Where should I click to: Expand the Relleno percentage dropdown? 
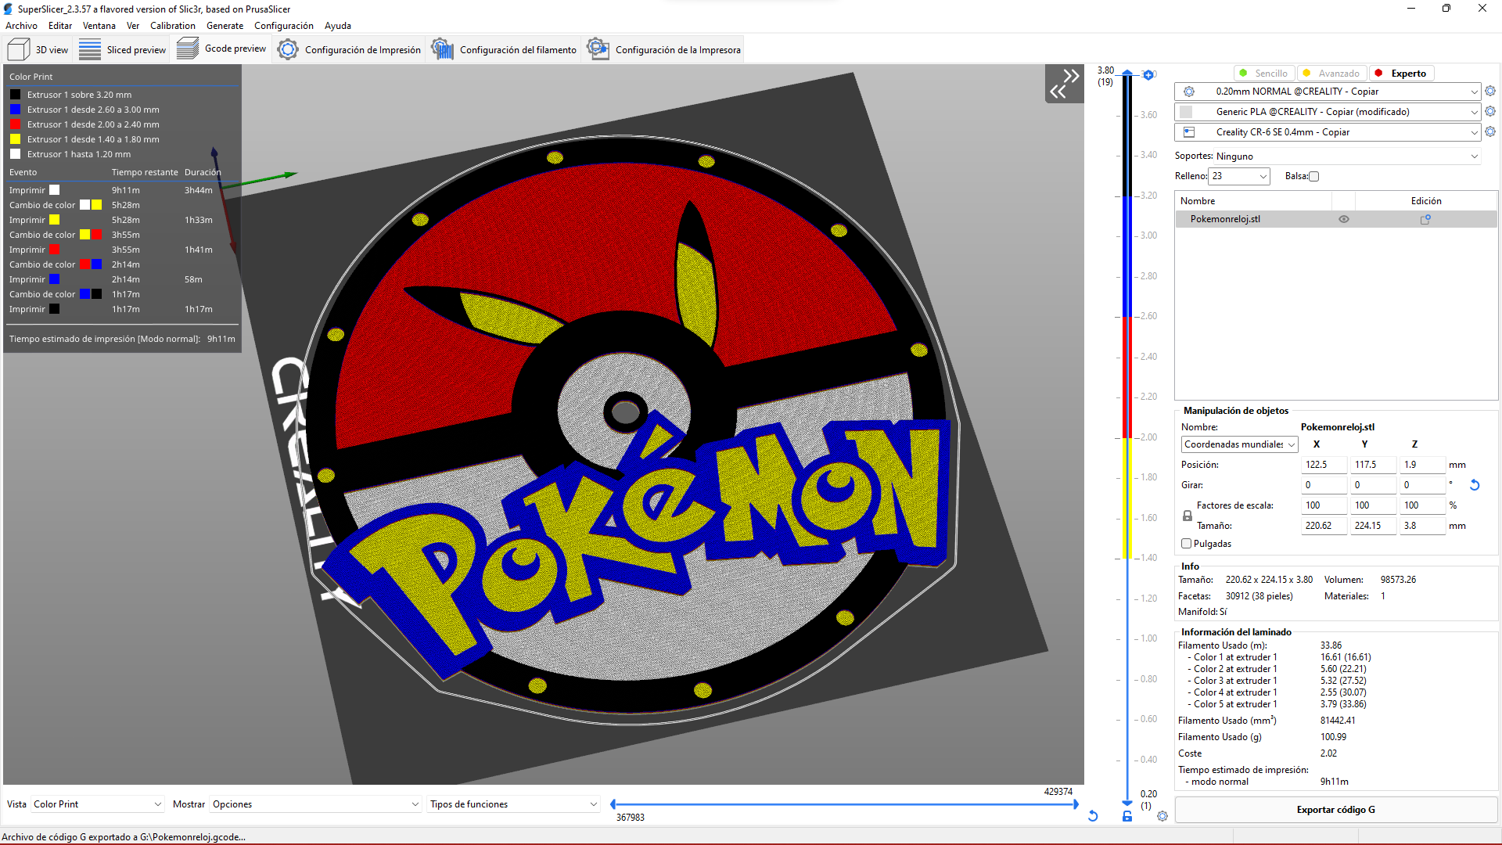(1239, 176)
